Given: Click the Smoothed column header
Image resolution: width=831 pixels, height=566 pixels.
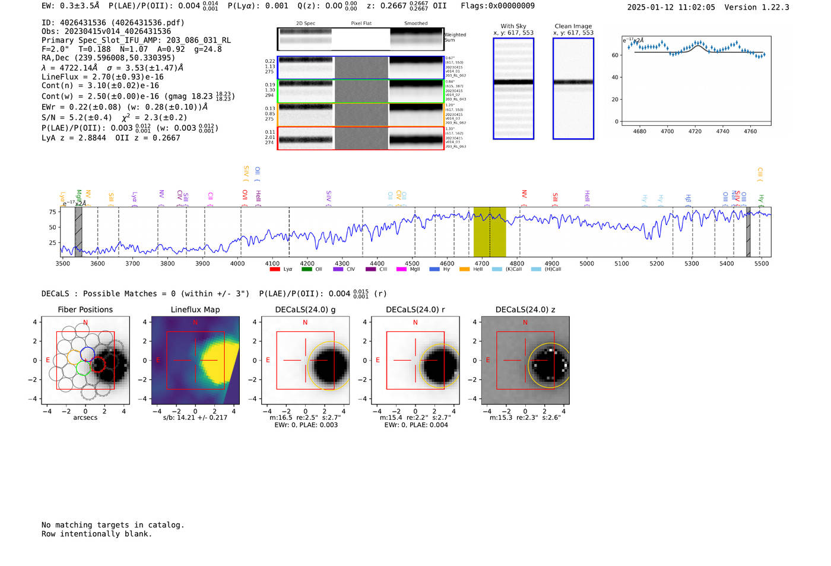Looking at the screenshot, I should tap(415, 24).
